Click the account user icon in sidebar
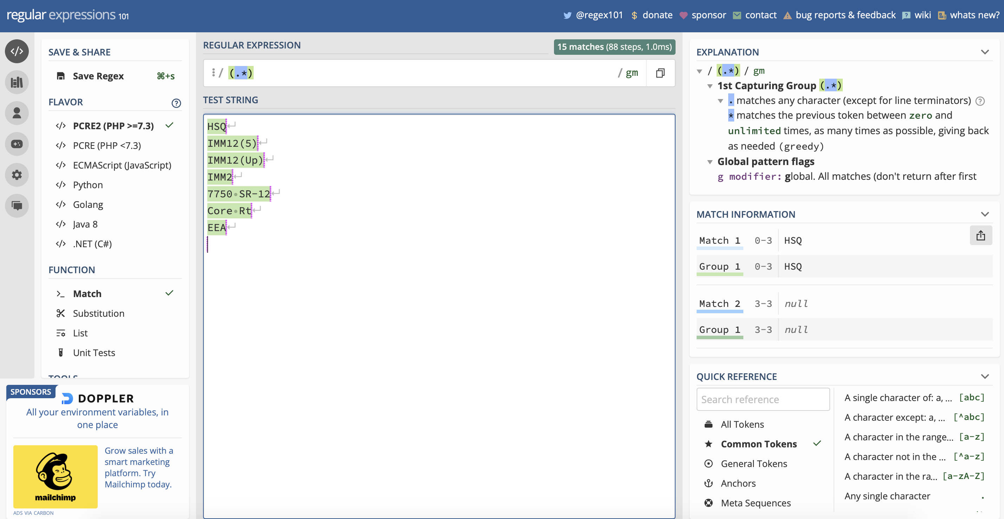 point(17,113)
